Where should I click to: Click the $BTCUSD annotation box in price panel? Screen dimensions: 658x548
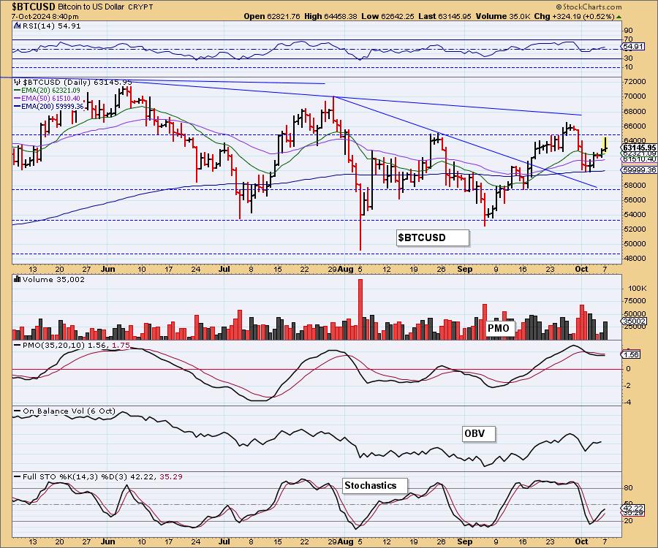pos(432,237)
